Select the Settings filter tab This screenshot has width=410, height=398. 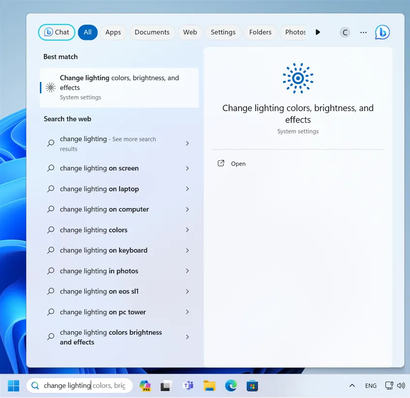click(x=223, y=32)
